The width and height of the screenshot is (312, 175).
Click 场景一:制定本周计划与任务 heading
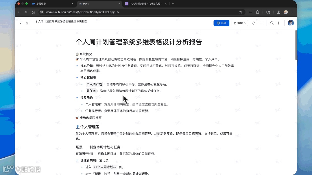click(98, 147)
